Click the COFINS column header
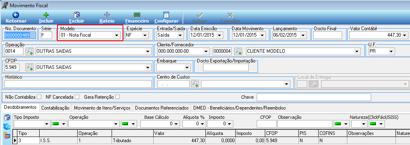The image size is (410, 145). point(332,133)
